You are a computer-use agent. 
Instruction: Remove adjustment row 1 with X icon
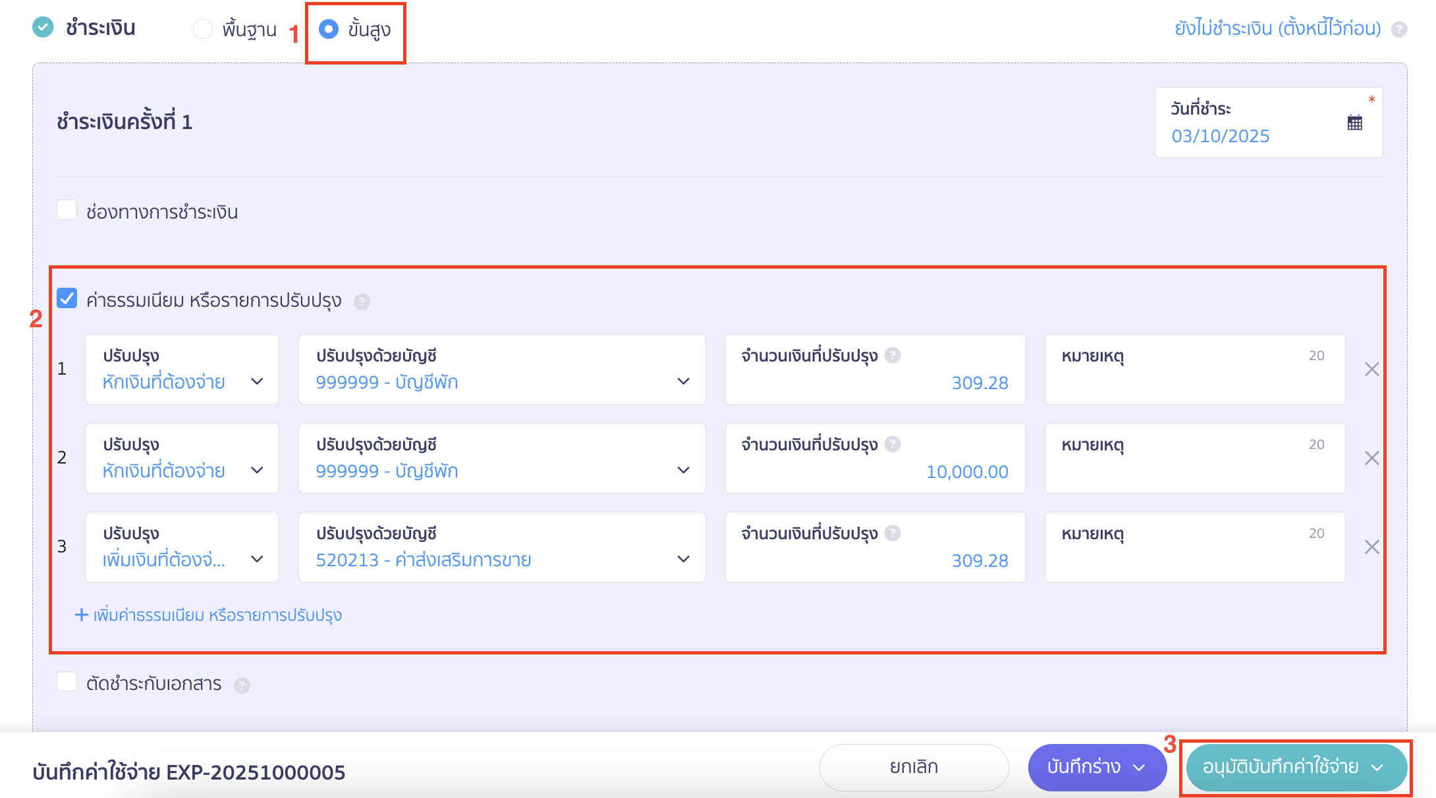(x=1371, y=369)
